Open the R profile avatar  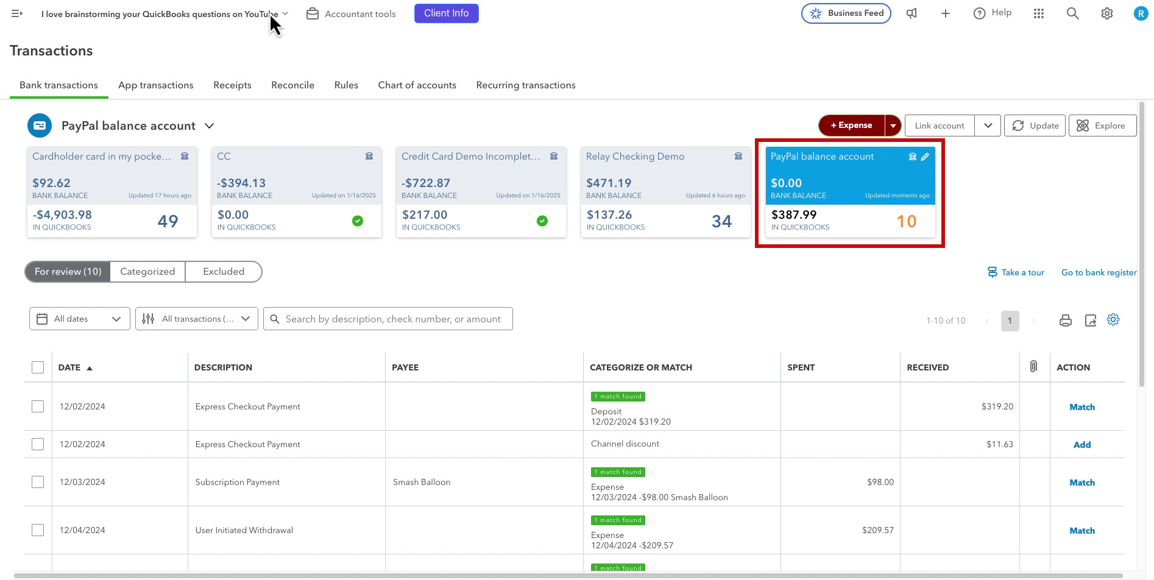[1141, 13]
